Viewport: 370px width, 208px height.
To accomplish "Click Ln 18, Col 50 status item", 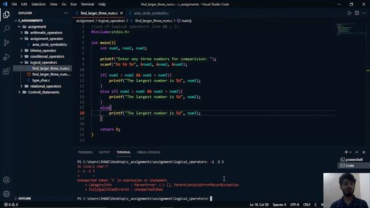I will point(259,205).
